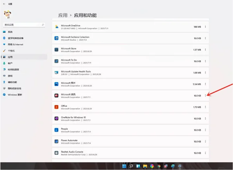Image resolution: width=233 pixels, height=170 pixels.
Task: Open options menu for Microsoft OneDrive
Action: tap(205, 27)
